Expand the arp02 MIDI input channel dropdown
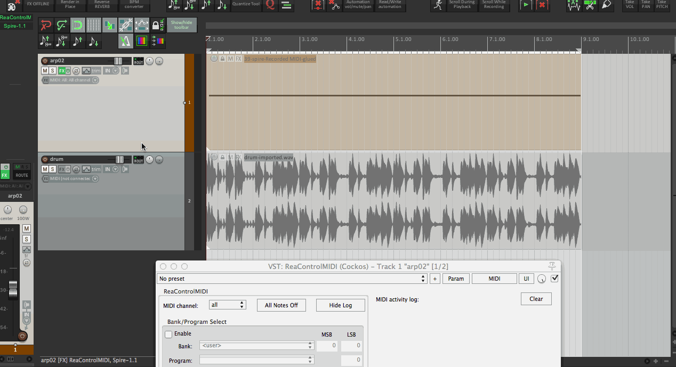Image resolution: width=676 pixels, height=367 pixels. (95, 80)
